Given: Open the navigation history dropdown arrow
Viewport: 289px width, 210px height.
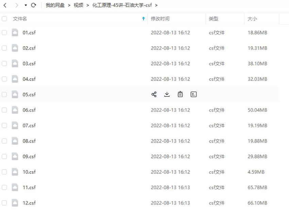Looking at the screenshot, I should (x=26, y=5).
